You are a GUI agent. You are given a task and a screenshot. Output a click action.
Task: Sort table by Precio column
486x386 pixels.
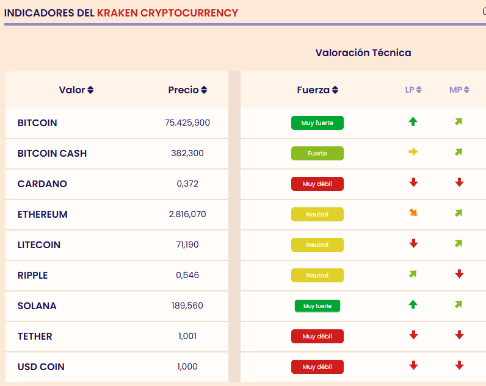click(187, 90)
